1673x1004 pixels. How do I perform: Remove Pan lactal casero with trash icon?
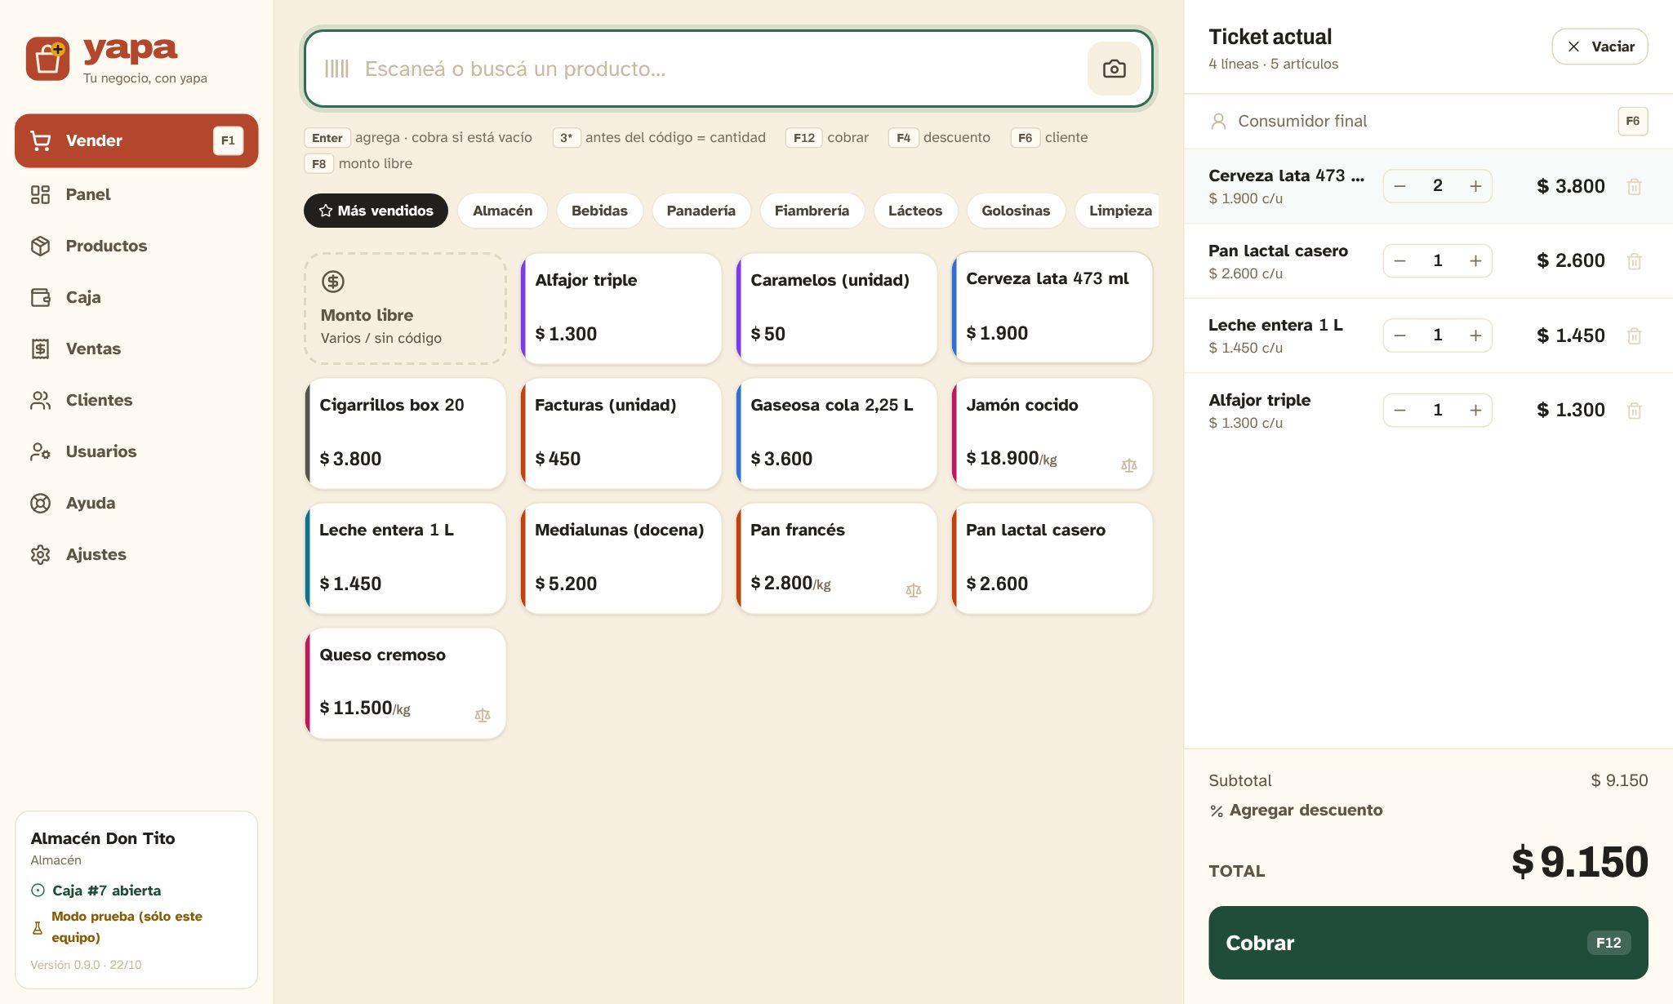[1634, 261]
